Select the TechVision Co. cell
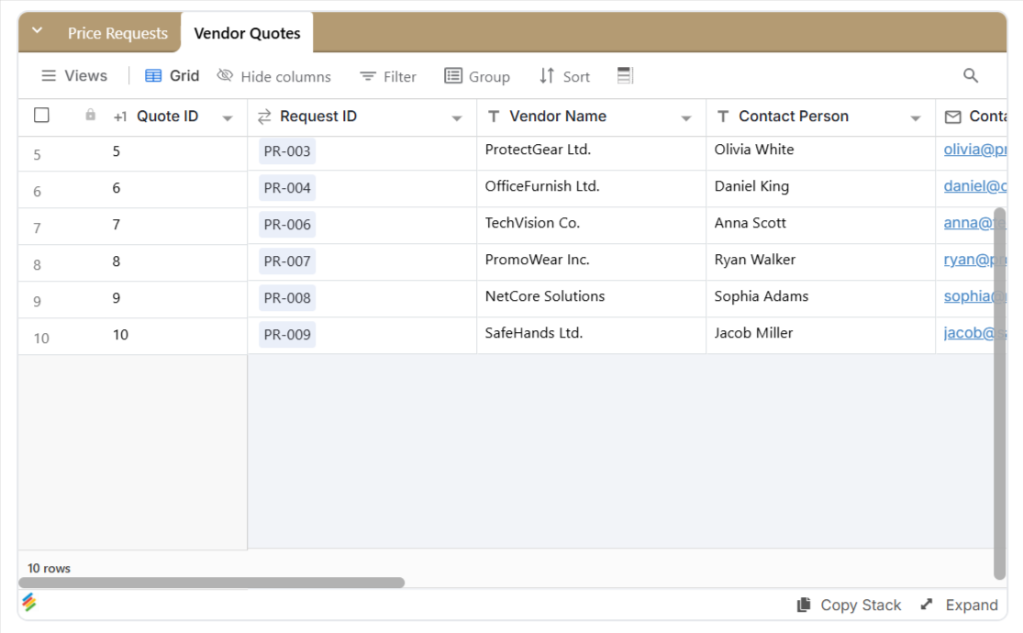The height and width of the screenshot is (633, 1023). point(591,226)
